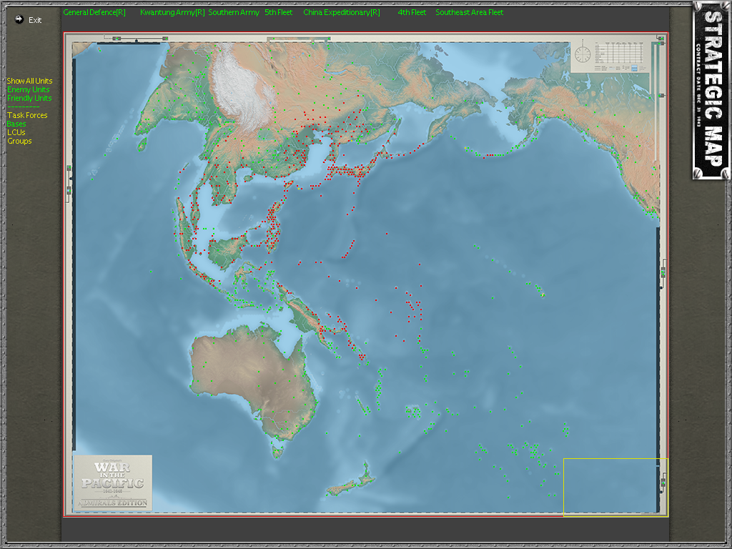This screenshot has width=732, height=549.
Task: Choose the 4th Fleet command filter
Action: [x=412, y=13]
